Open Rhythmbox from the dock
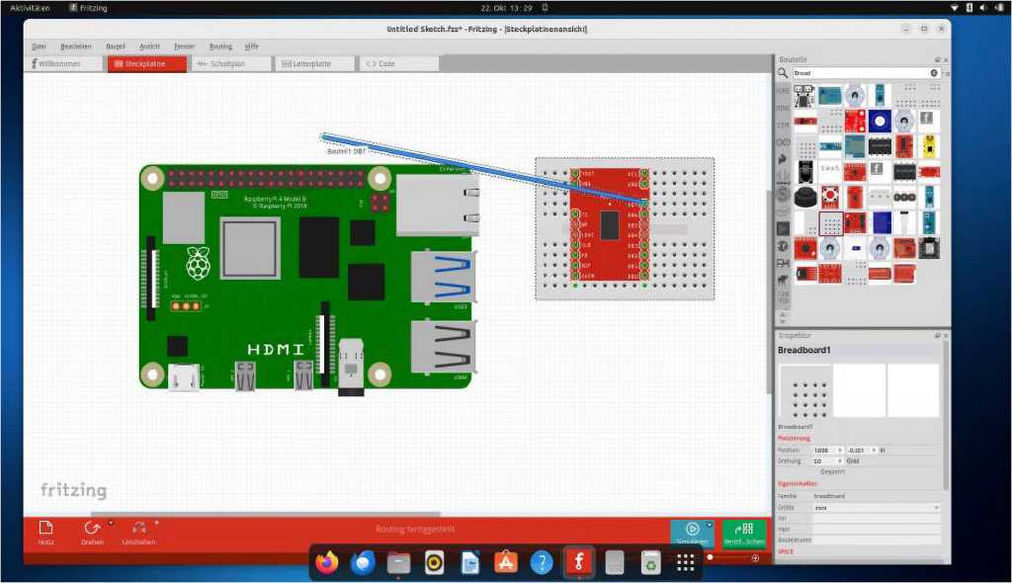This screenshot has height=583, width=1012. click(x=435, y=563)
